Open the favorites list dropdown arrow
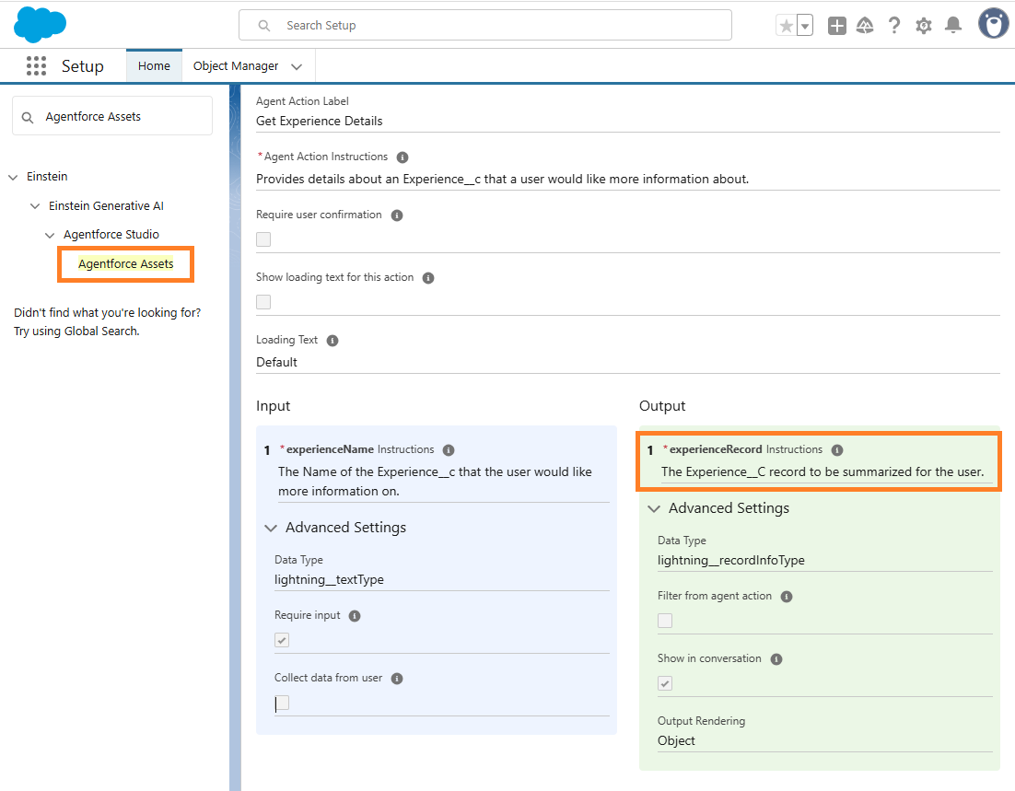 click(x=805, y=26)
